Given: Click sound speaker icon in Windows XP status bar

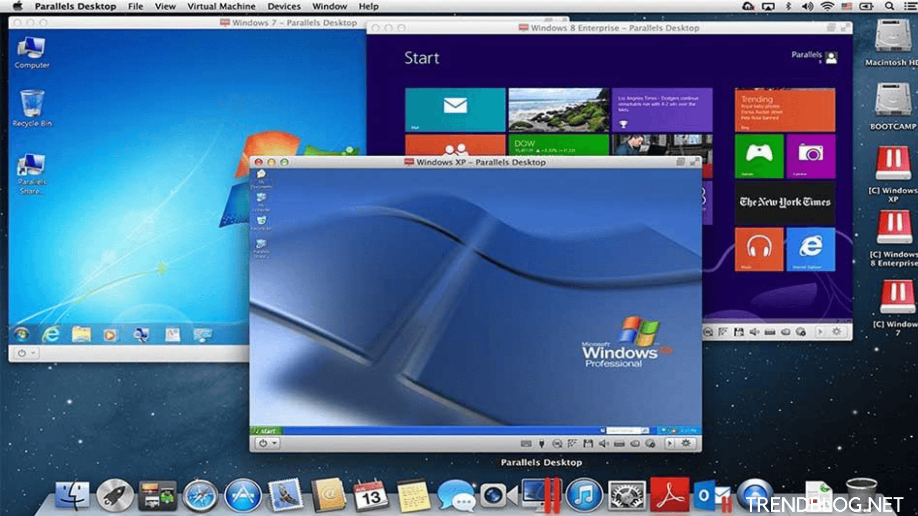Looking at the screenshot, I should 604,443.
